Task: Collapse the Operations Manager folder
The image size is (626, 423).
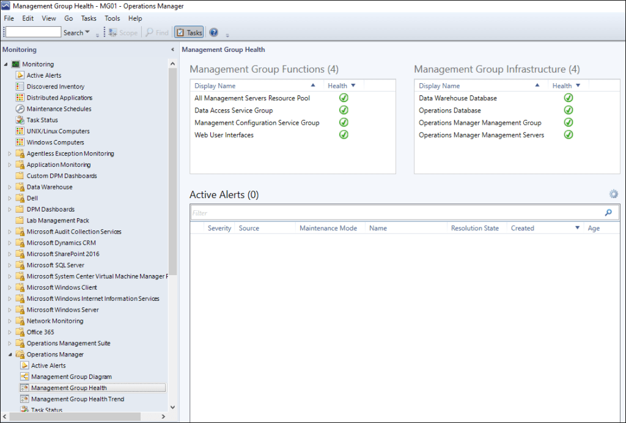Action: click(10, 355)
